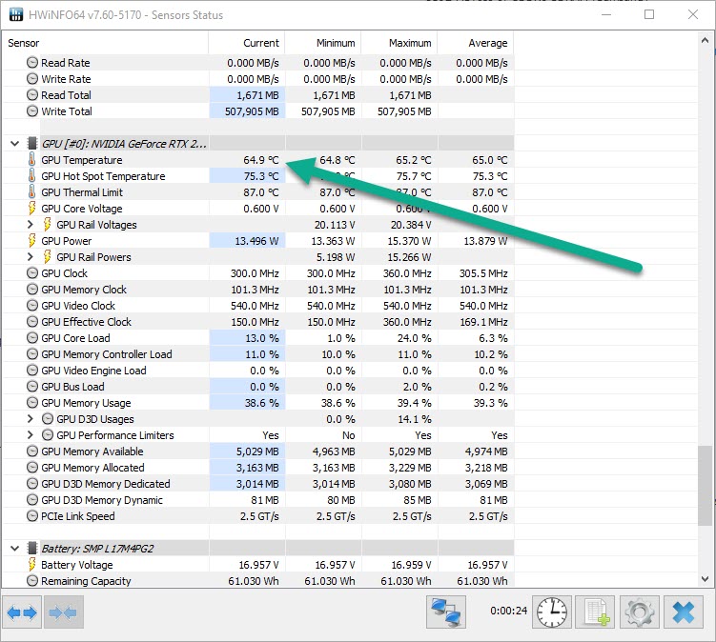The width and height of the screenshot is (716, 642).
Task: Select the GPU Memory Clock row
Action: [x=258, y=290]
